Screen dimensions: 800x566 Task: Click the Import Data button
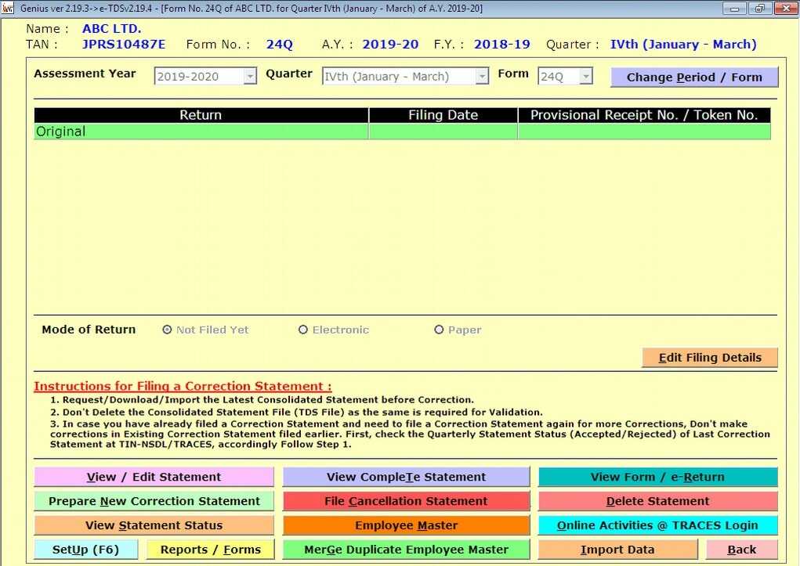click(x=617, y=550)
